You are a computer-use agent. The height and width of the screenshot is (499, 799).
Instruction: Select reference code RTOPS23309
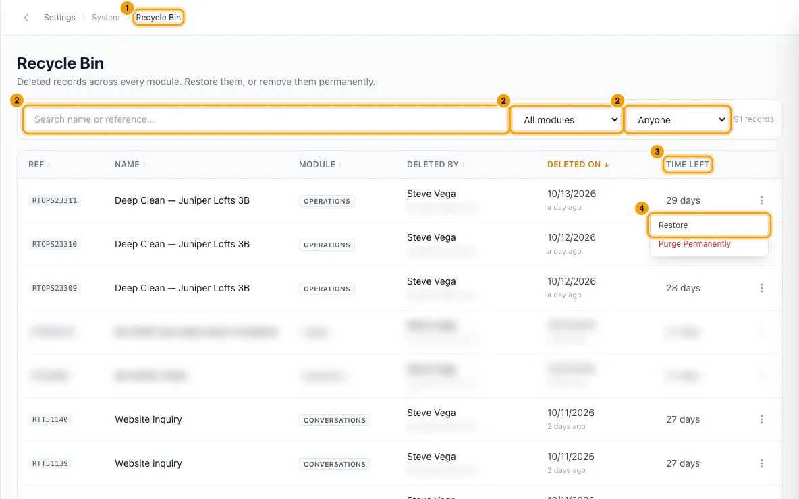click(55, 288)
